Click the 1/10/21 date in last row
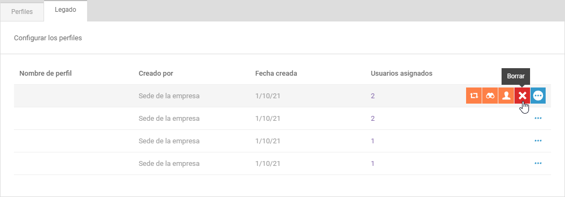Image resolution: width=565 pixels, height=197 pixels. 267,164
